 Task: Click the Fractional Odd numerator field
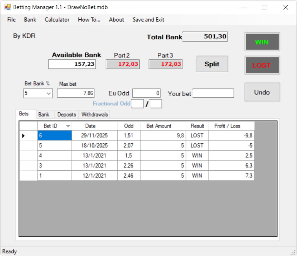click(x=137, y=103)
